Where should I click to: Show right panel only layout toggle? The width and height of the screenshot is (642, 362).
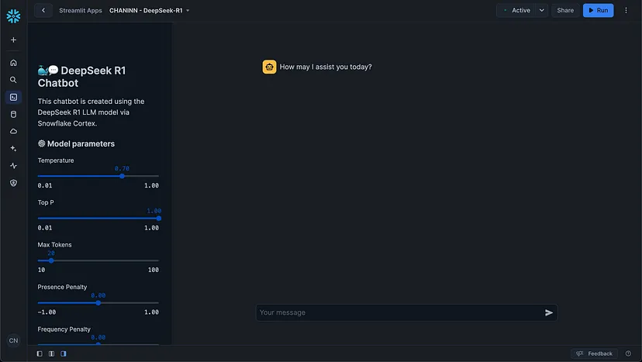point(63,353)
